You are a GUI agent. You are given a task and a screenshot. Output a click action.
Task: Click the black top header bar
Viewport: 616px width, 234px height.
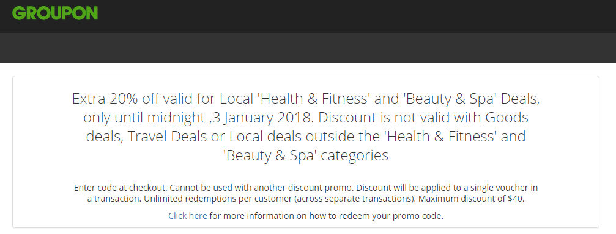click(x=308, y=16)
